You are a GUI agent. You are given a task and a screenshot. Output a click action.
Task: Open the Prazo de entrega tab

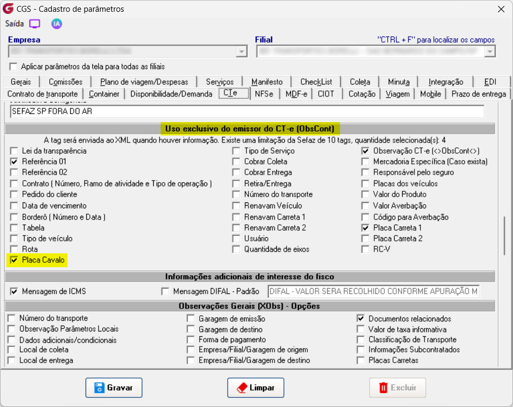(x=479, y=94)
